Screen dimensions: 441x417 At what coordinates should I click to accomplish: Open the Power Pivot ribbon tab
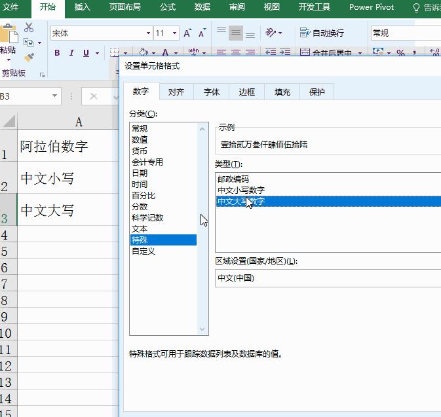(x=372, y=7)
